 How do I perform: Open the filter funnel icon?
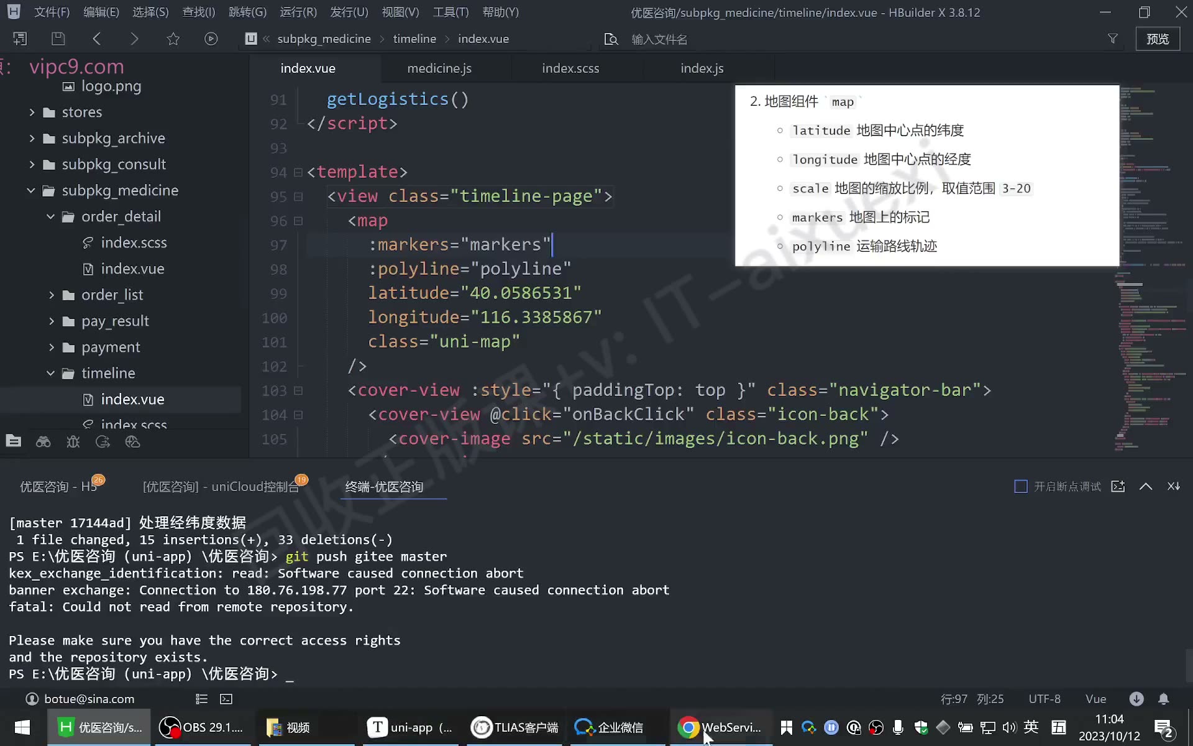(1113, 39)
